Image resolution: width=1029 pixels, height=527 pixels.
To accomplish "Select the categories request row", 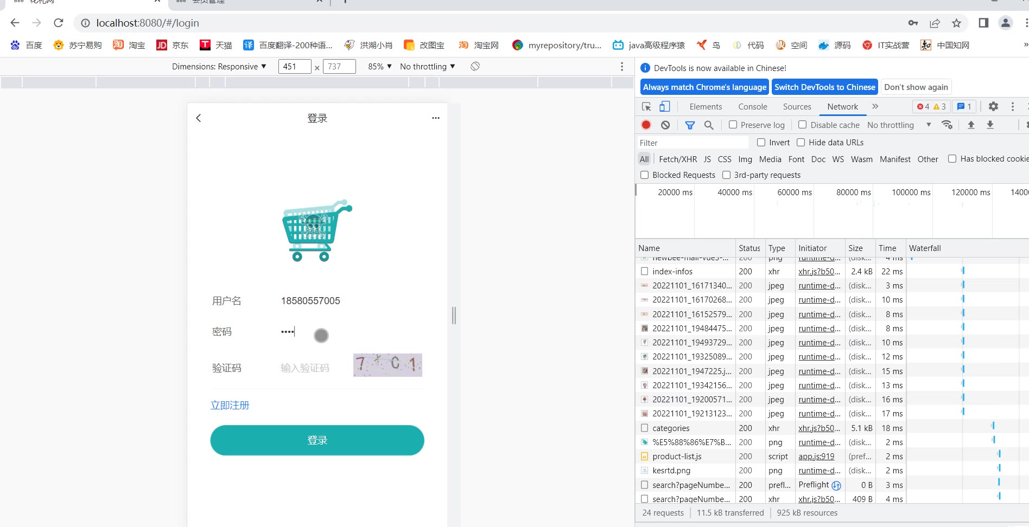I will [x=832, y=428].
